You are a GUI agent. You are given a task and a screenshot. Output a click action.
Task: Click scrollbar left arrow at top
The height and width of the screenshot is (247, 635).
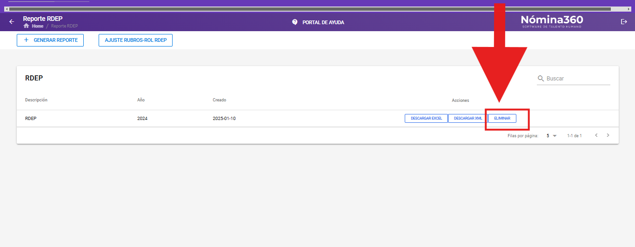coord(7,9)
